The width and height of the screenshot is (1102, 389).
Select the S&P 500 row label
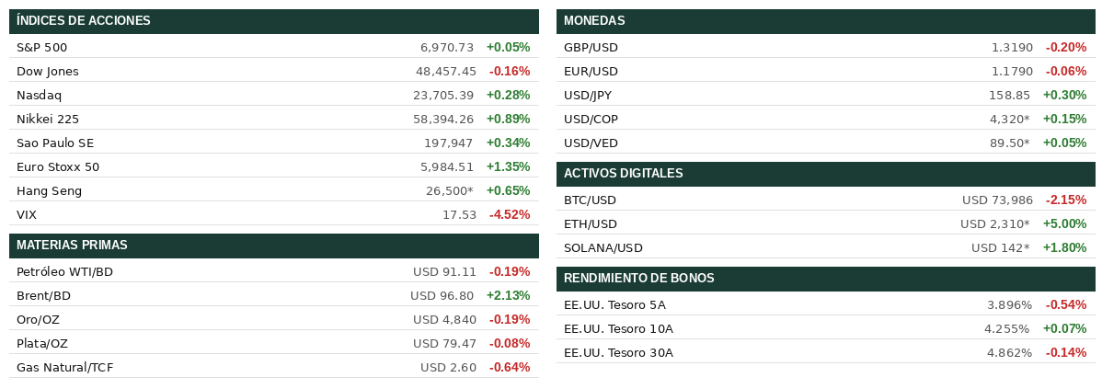[42, 47]
